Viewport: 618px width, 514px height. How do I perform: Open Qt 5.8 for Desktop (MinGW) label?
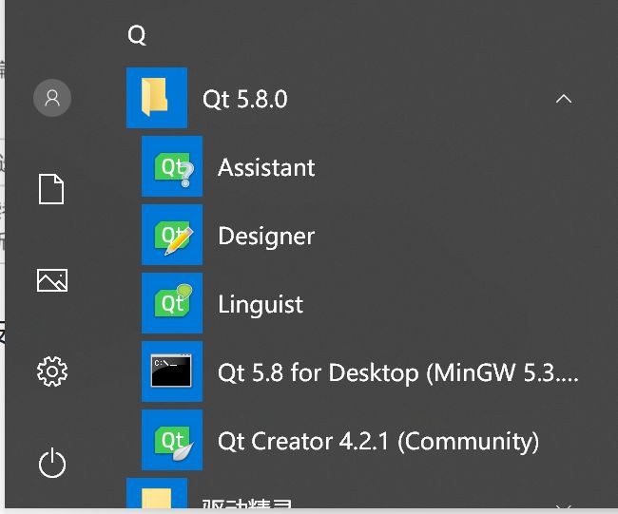coord(397,372)
